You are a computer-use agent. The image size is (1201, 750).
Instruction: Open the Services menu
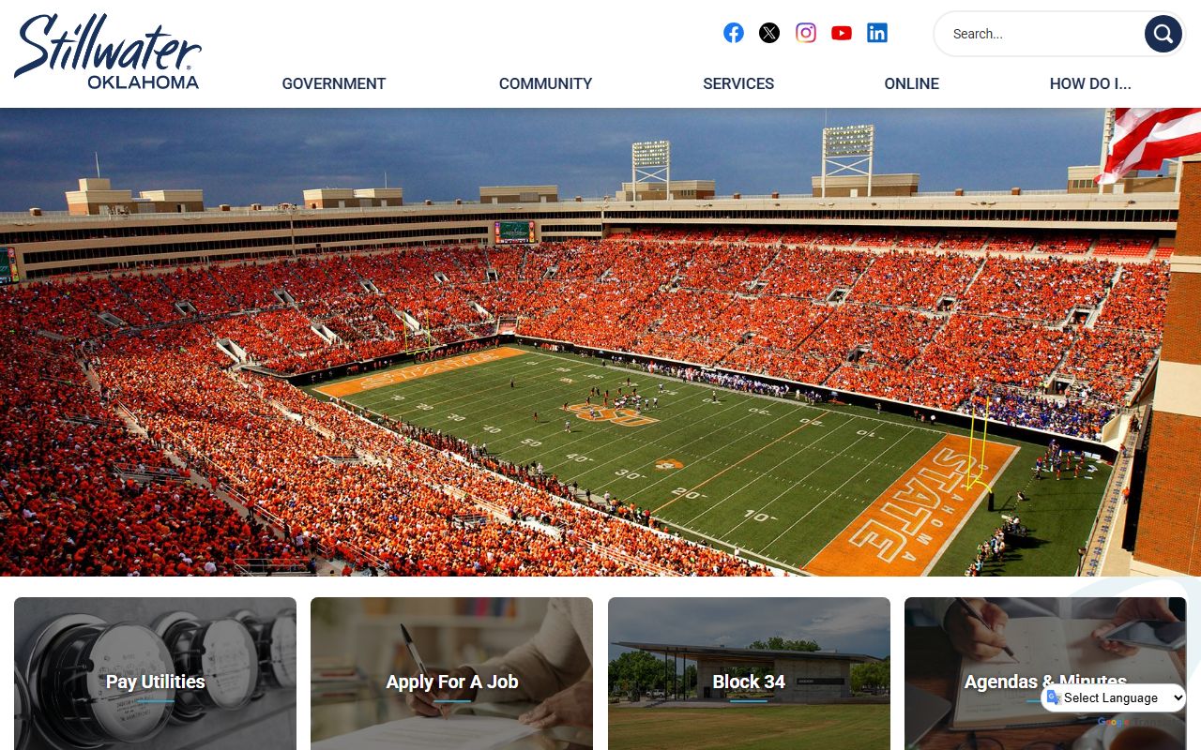[x=738, y=83]
